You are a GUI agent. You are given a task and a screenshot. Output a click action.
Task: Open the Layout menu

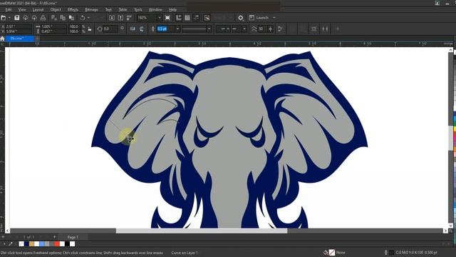click(x=38, y=9)
